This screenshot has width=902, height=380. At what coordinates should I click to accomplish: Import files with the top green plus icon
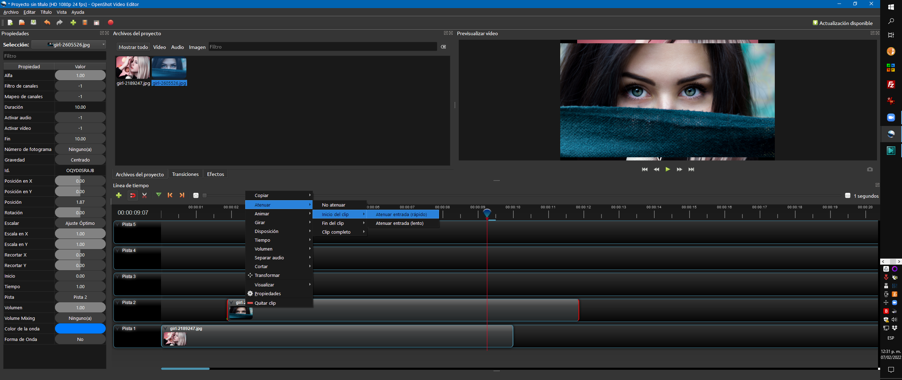(73, 23)
